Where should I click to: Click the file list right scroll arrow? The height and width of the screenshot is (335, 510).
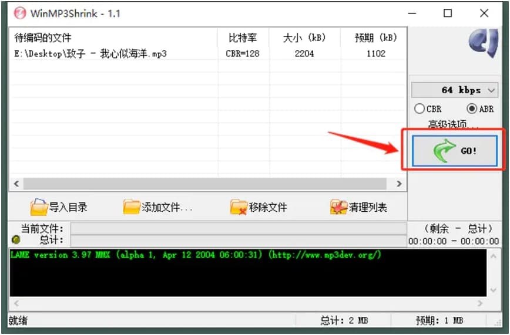[x=399, y=184]
